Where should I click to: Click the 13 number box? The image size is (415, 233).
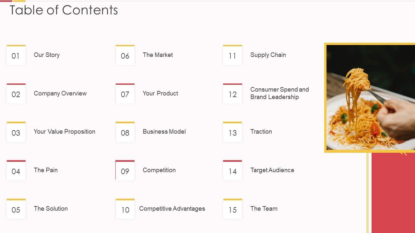232,132
